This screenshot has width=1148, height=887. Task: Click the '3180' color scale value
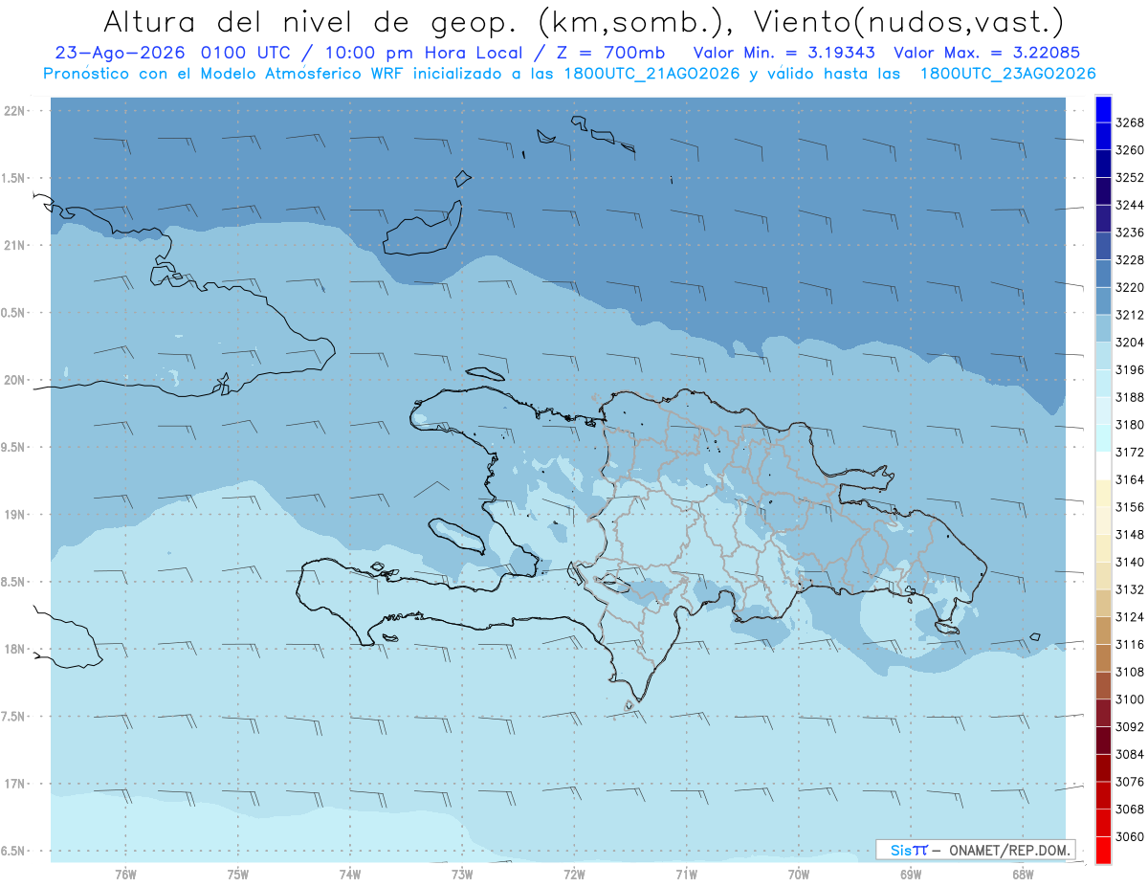click(x=1130, y=425)
